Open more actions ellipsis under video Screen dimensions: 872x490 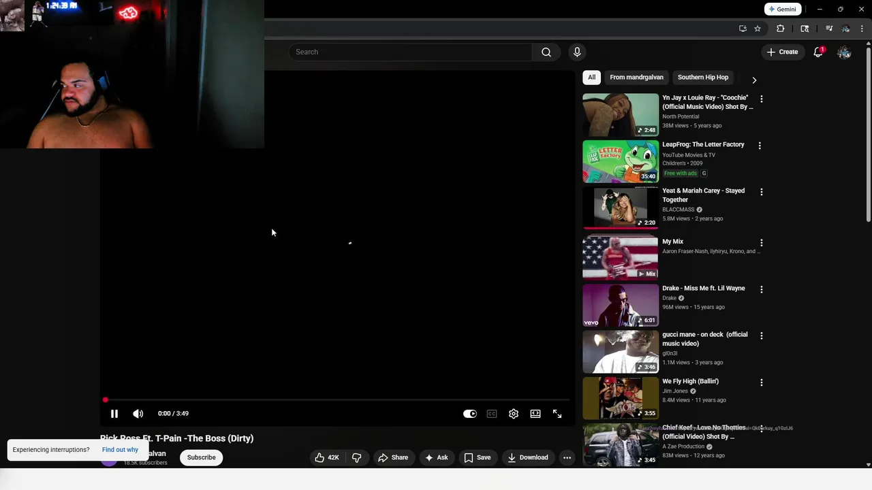pyautogui.click(x=567, y=458)
